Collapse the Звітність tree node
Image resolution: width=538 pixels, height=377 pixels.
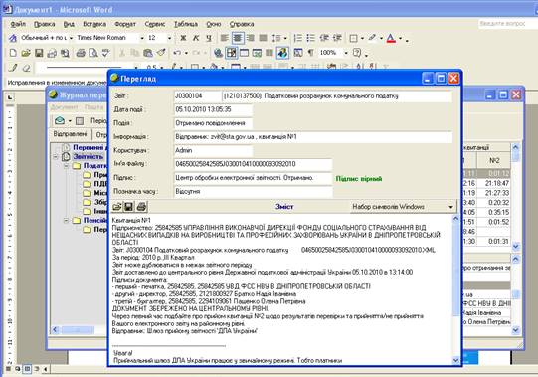[56, 157]
